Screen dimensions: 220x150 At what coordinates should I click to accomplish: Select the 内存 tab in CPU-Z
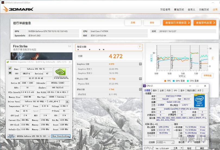[168, 90]
